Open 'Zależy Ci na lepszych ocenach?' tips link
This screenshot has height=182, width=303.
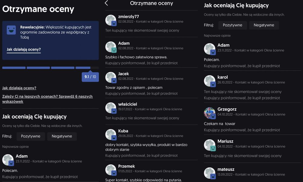click(x=47, y=99)
